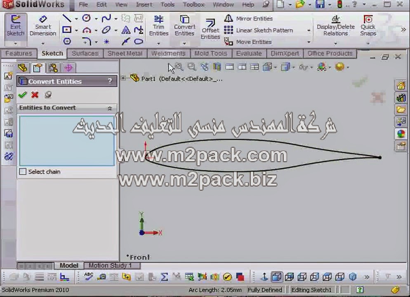Click Move Entities
This screenshot has width=410, height=297.
pyautogui.click(x=248, y=42)
